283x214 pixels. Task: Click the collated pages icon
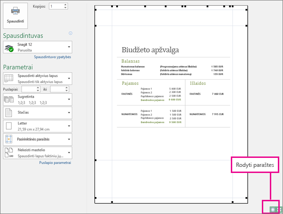click(x=9, y=99)
